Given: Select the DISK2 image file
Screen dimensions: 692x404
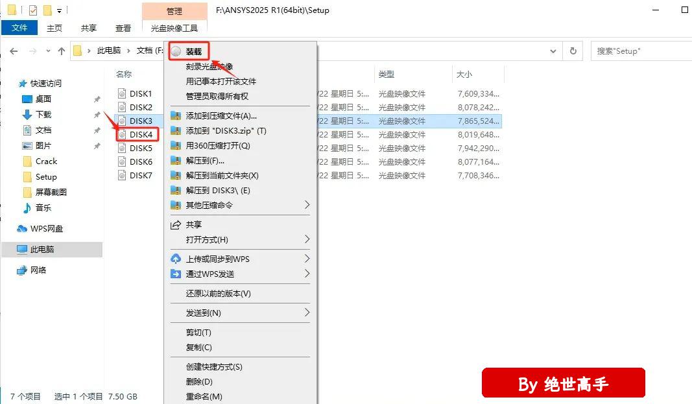Looking at the screenshot, I should (141, 107).
